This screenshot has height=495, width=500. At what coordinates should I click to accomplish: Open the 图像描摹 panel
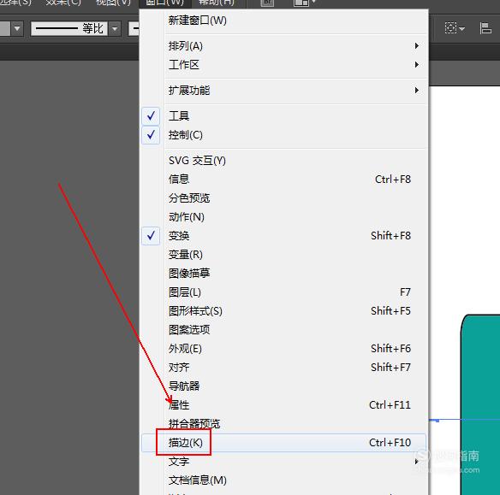[283, 273]
